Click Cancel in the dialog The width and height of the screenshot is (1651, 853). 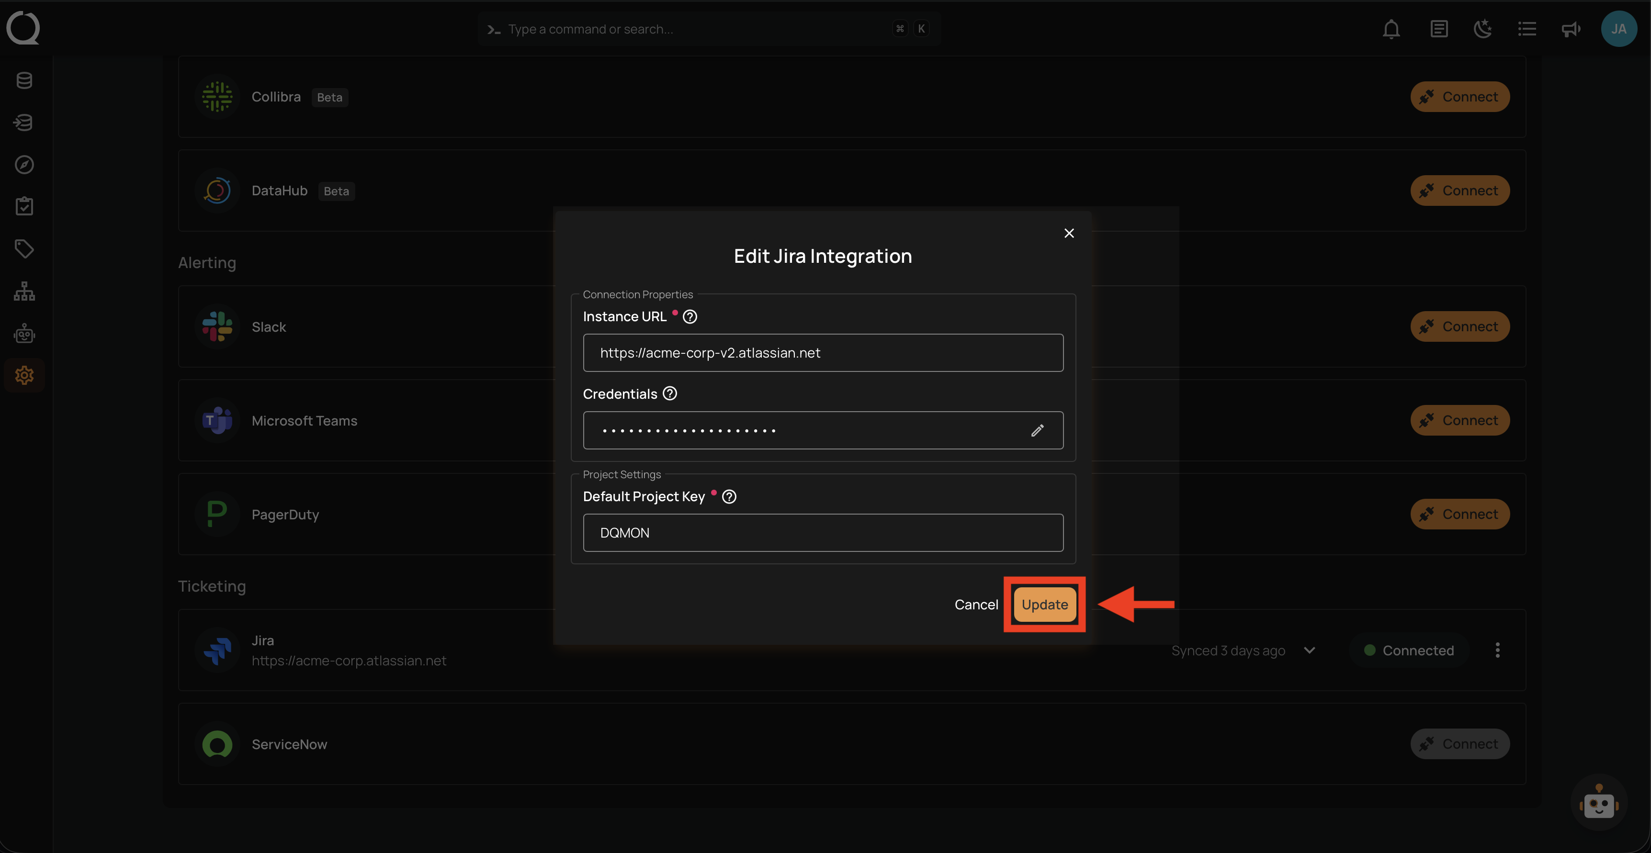[x=976, y=605]
